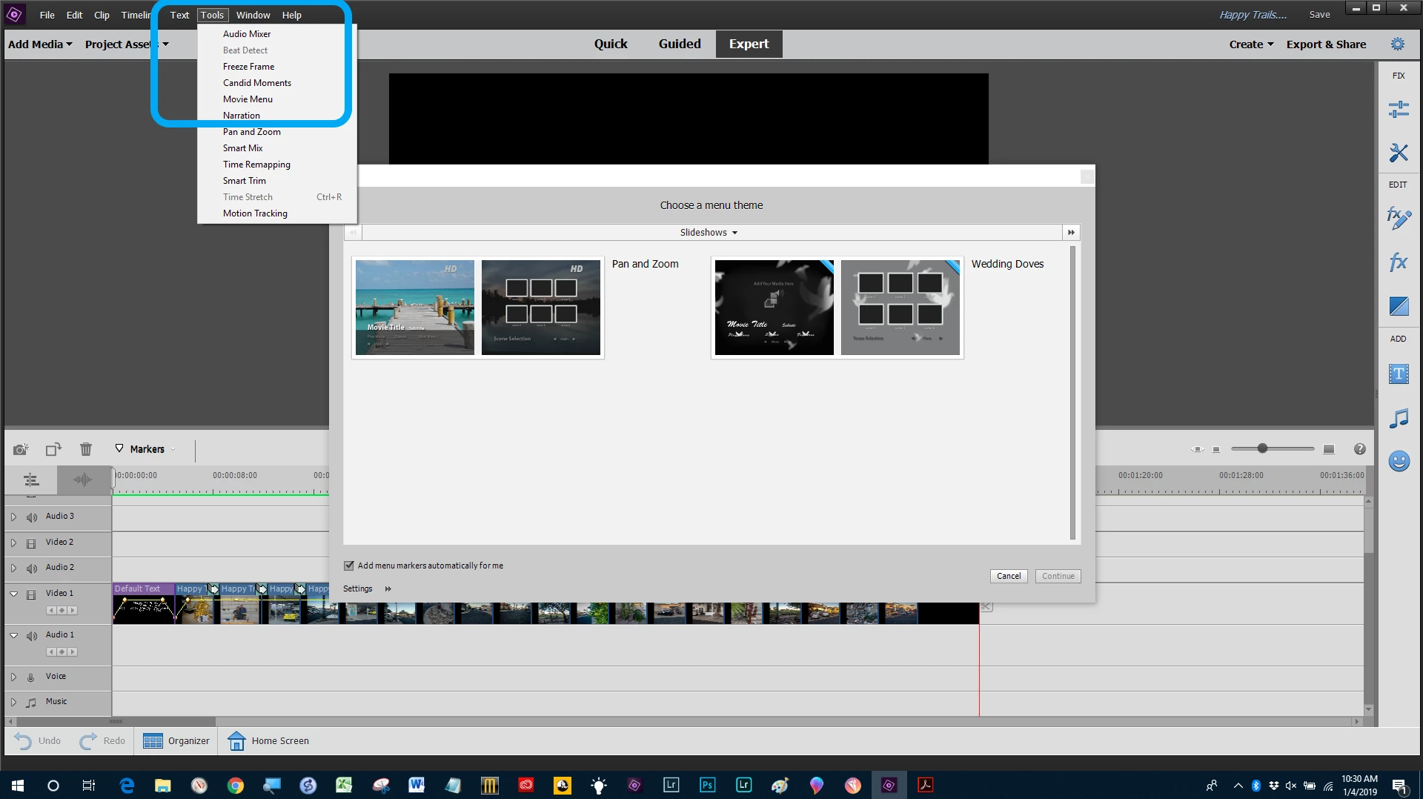Open the settings gear next to Export & Share
Screen dimensions: 1423x799
tap(1397, 44)
